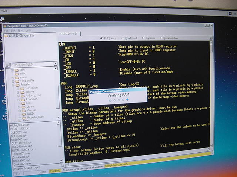Screen dimensions: 237x177
Task: Select the Condensed view radio button
Action: click(x=123, y=38)
